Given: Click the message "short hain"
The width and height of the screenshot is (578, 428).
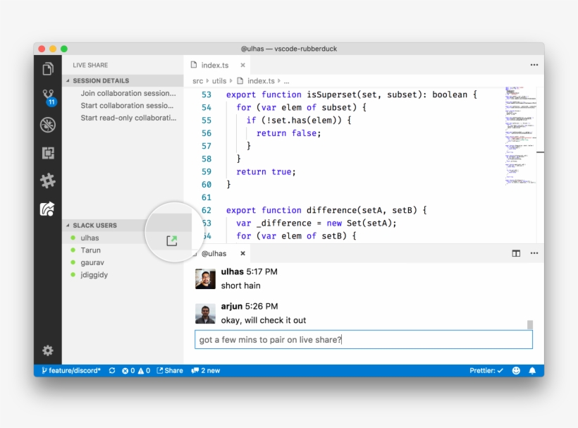Looking at the screenshot, I should [x=240, y=286].
